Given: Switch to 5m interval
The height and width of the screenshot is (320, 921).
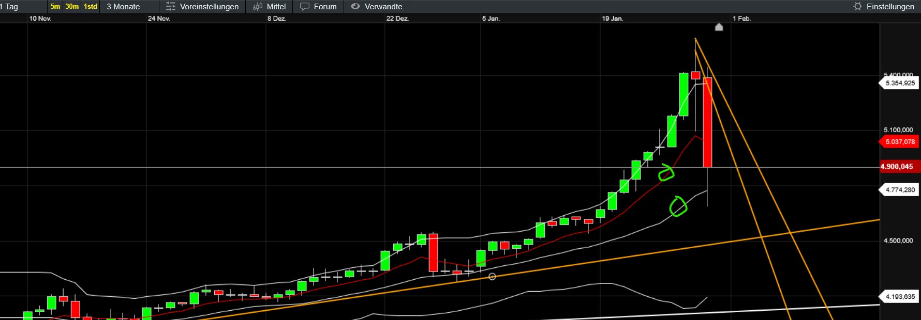Looking at the screenshot, I should (x=55, y=7).
